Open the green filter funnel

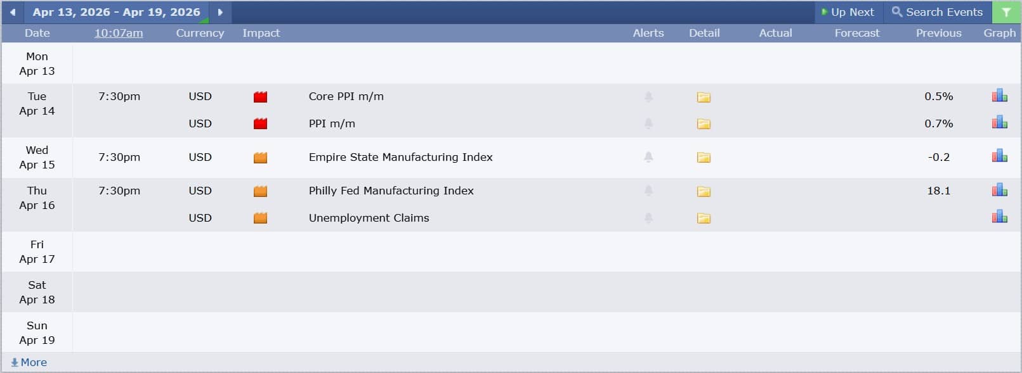pyautogui.click(x=1006, y=12)
